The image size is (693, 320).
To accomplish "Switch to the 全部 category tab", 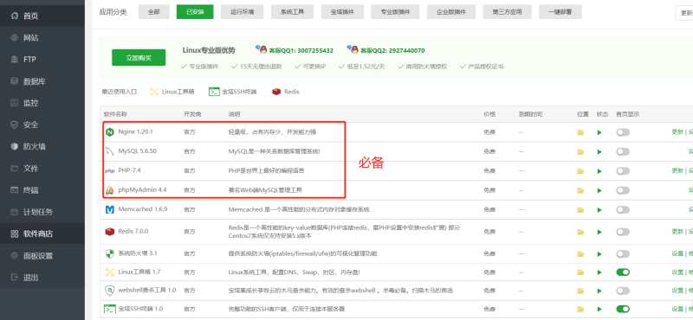I will pyautogui.click(x=154, y=12).
